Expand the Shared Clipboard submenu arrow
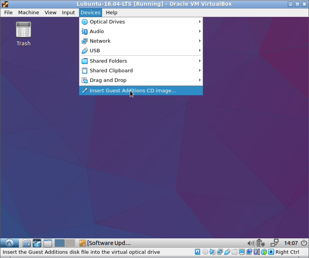Screen dimensions: 309x258 coord(200,70)
